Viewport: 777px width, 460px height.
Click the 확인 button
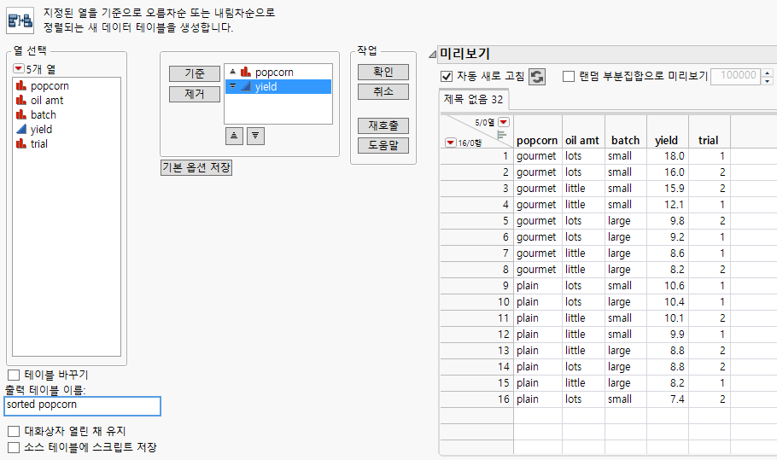383,72
